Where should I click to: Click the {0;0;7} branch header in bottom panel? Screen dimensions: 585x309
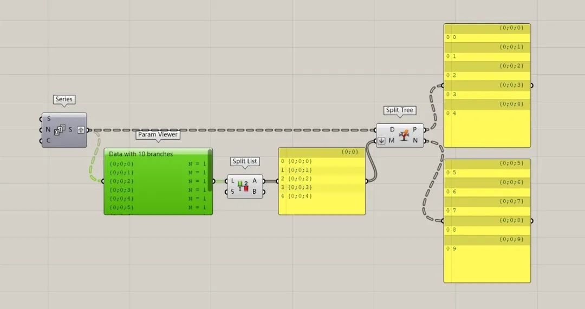487,202
